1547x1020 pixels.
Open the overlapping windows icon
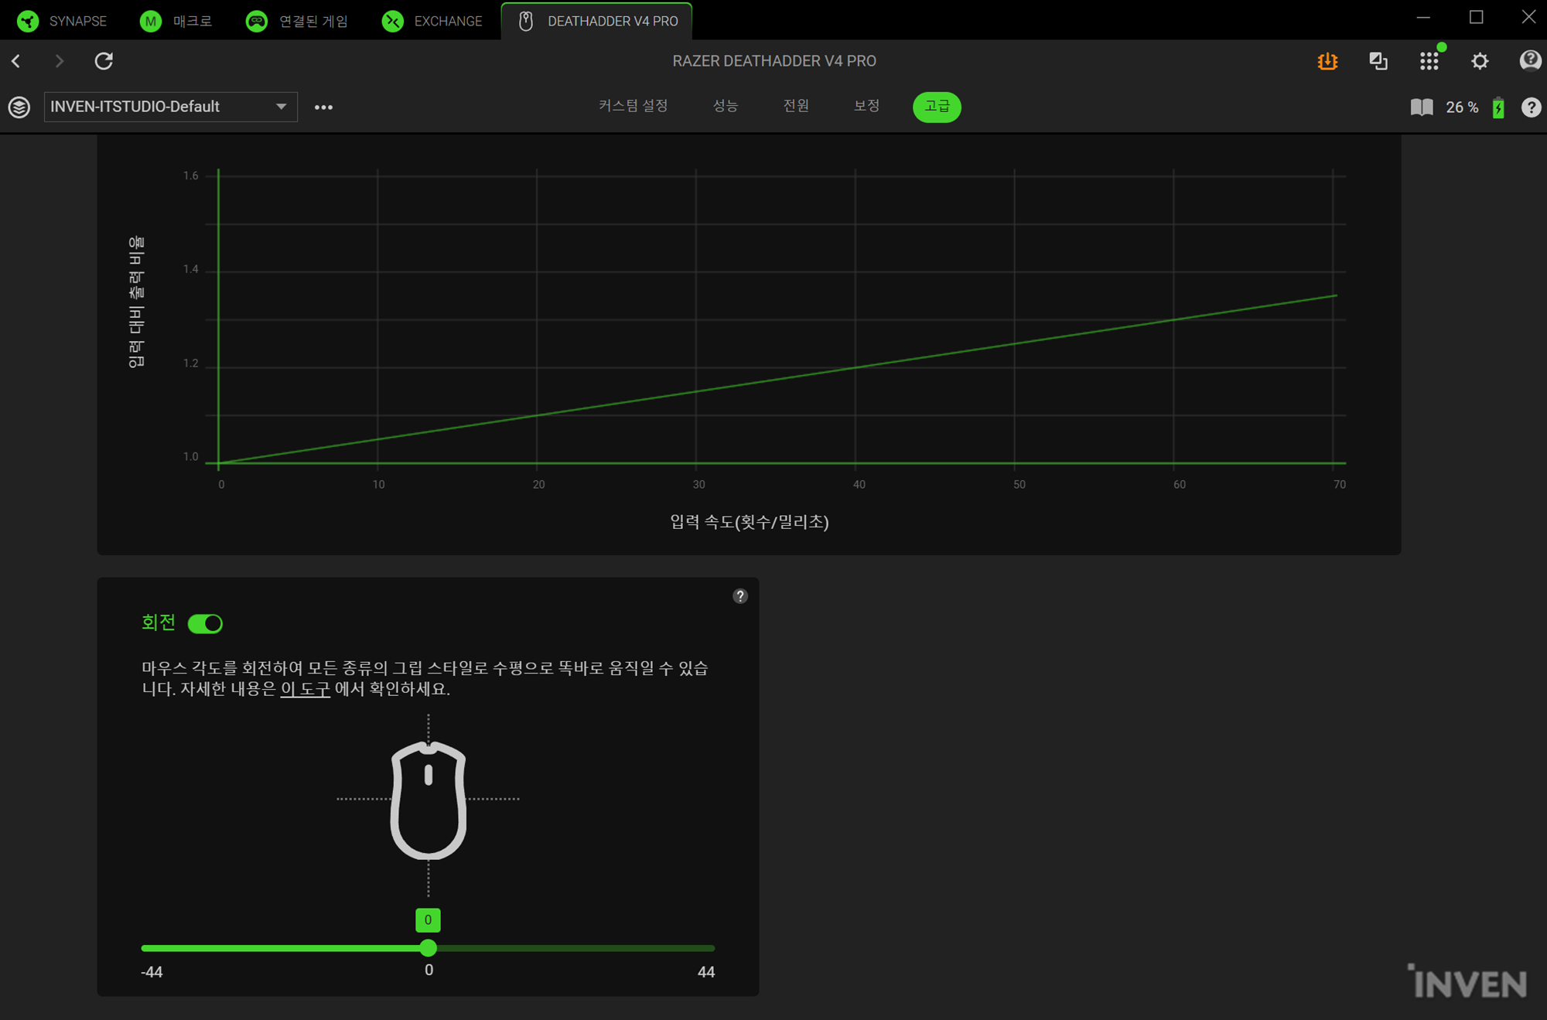(x=1378, y=61)
